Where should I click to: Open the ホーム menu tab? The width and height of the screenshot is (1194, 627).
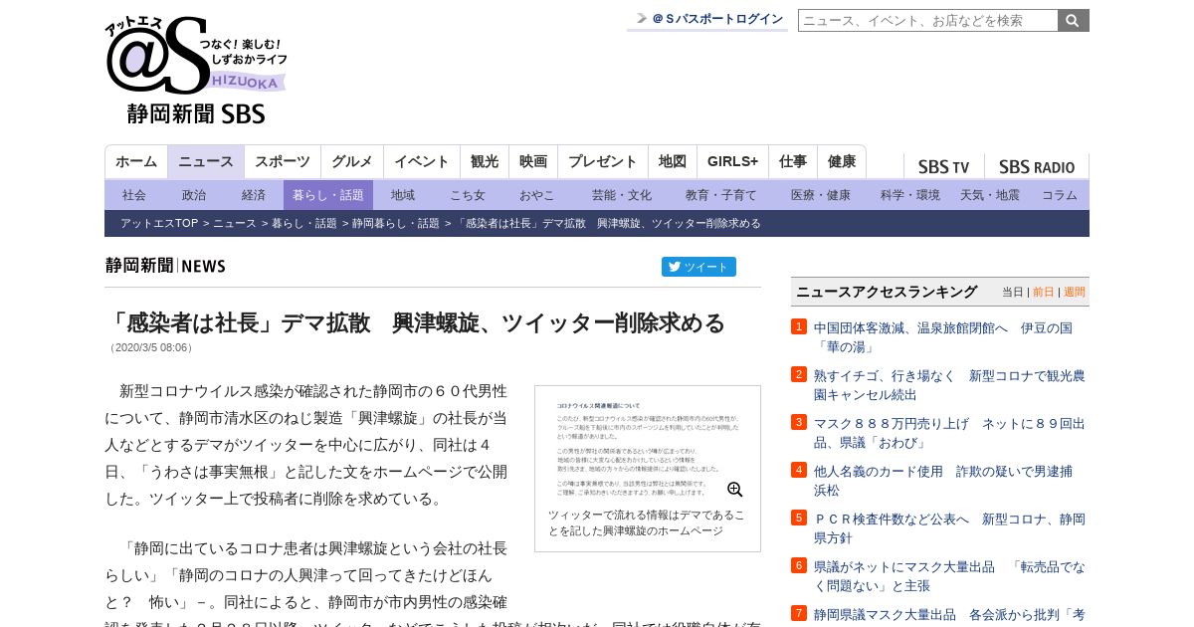coord(136,162)
